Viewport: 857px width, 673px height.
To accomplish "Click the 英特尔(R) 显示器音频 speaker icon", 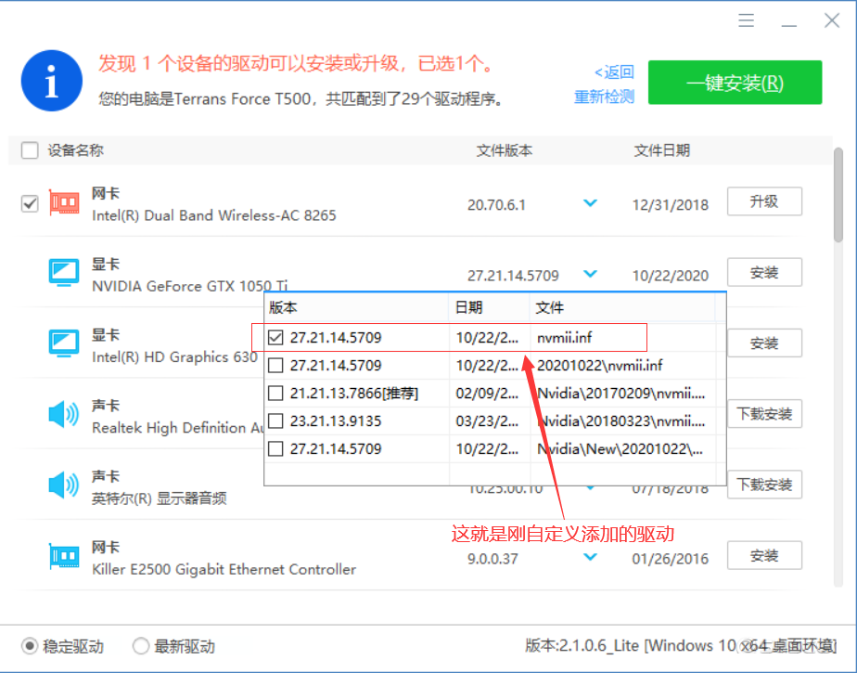I will [64, 485].
